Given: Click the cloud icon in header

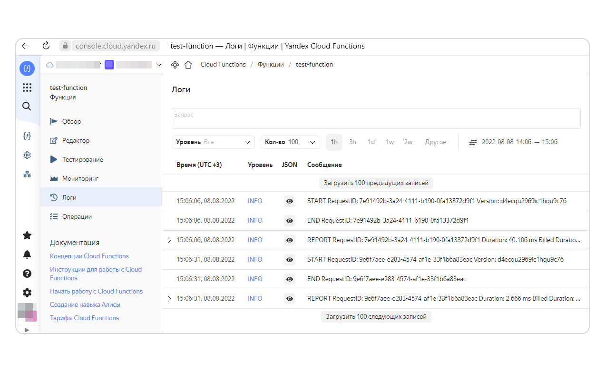Looking at the screenshot, I should [x=50, y=65].
